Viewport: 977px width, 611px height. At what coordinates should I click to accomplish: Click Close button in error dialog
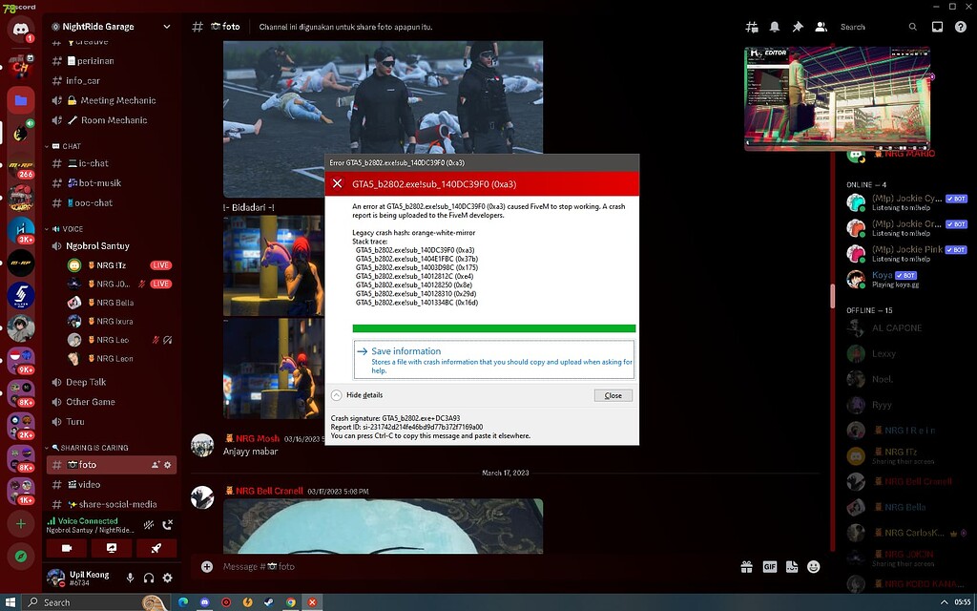[613, 396]
